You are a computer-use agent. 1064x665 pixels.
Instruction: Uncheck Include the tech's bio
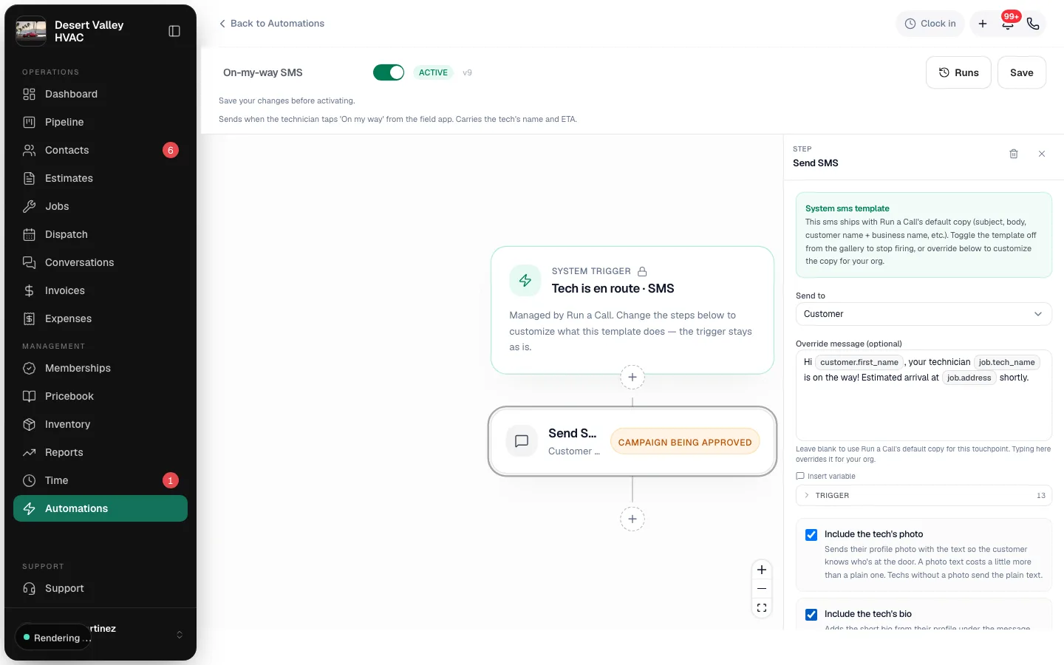pyautogui.click(x=811, y=614)
